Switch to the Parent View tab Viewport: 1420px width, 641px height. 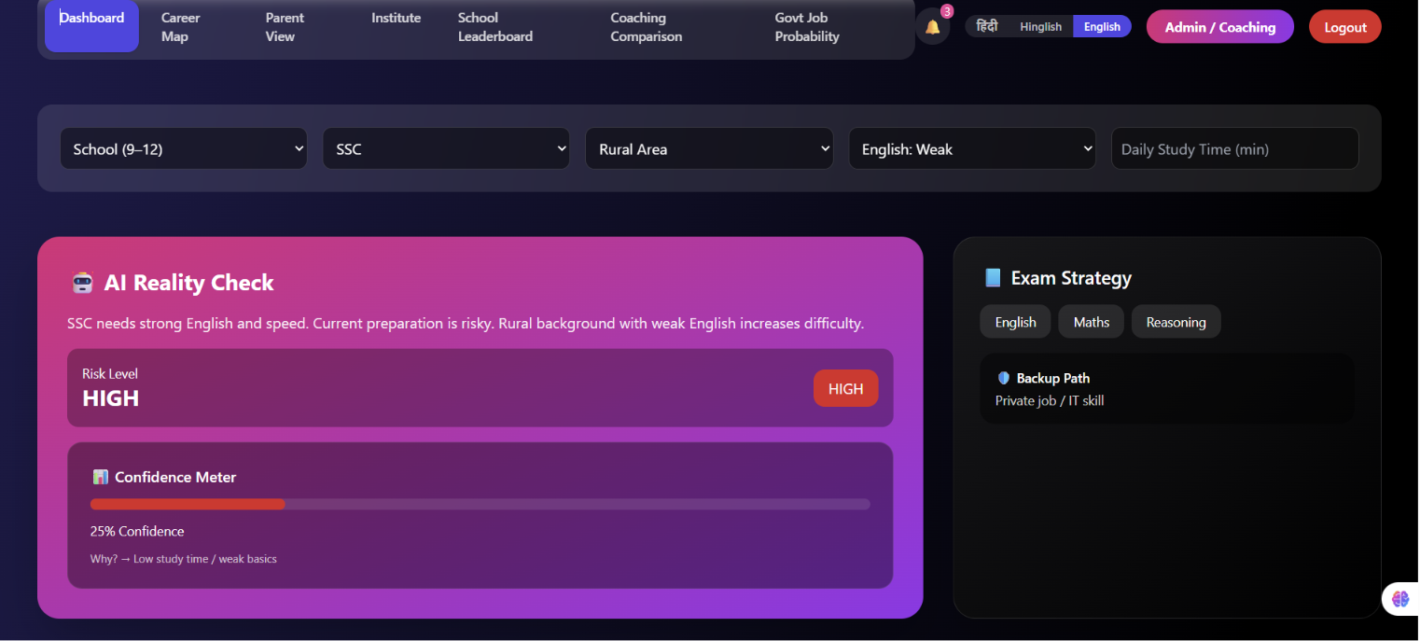pos(285,27)
